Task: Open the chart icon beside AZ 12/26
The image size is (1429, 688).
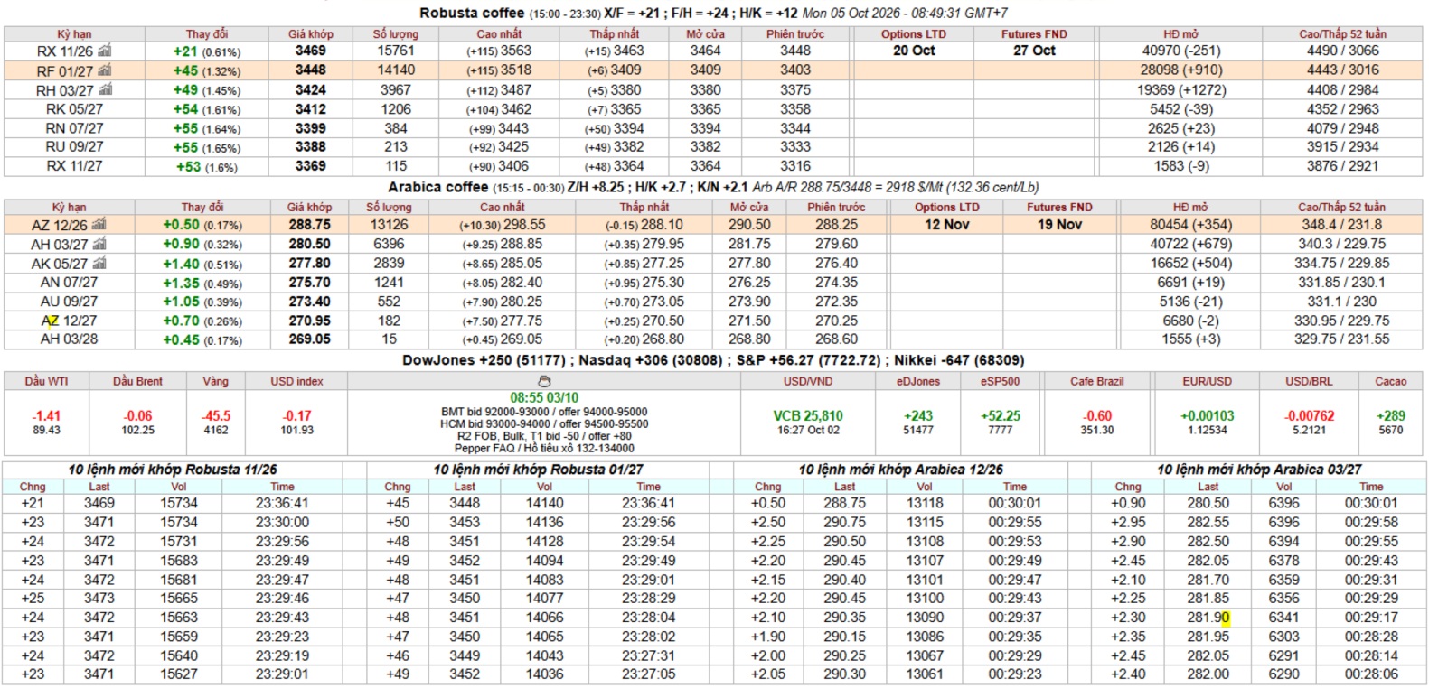Action: pos(99,224)
